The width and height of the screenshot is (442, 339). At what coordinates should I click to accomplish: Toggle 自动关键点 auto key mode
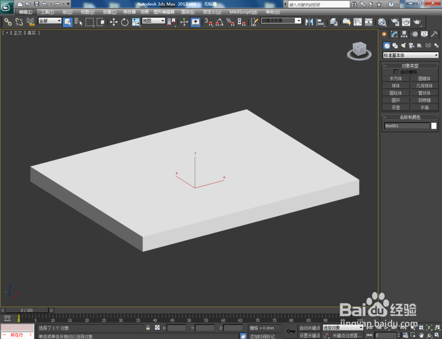click(x=310, y=327)
